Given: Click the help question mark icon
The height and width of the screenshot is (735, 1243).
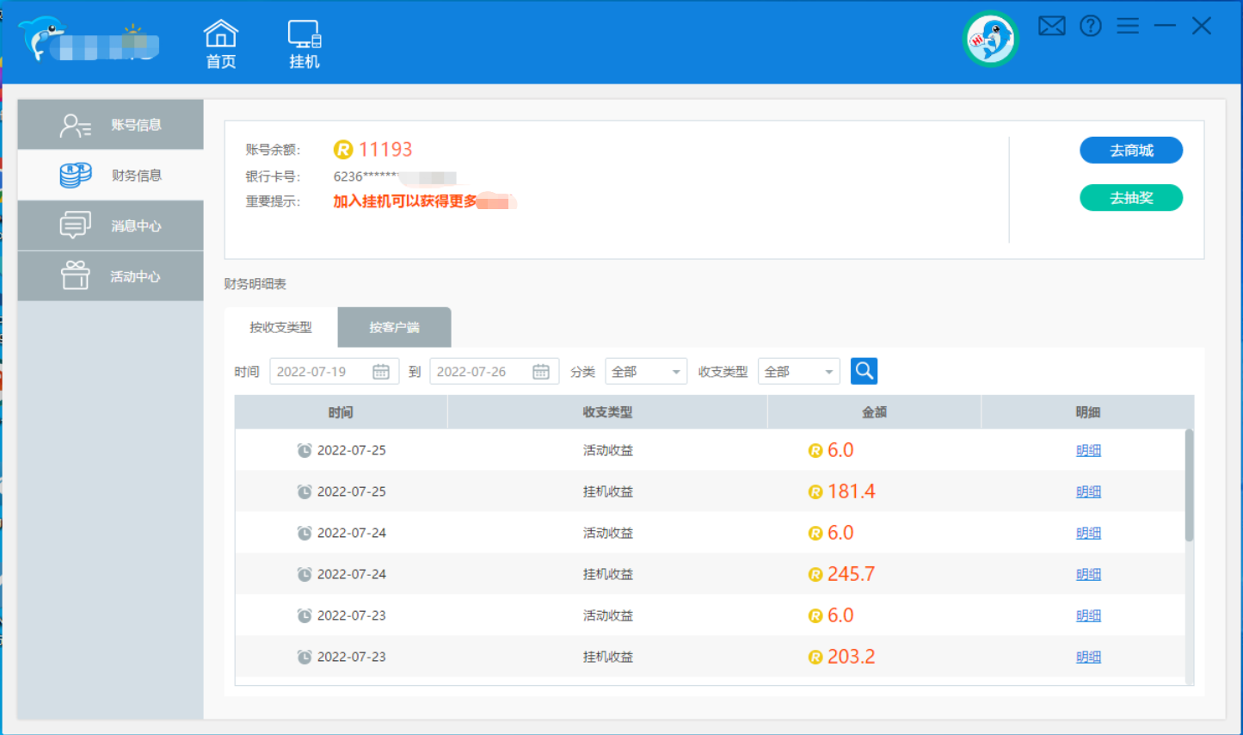Looking at the screenshot, I should point(1091,26).
